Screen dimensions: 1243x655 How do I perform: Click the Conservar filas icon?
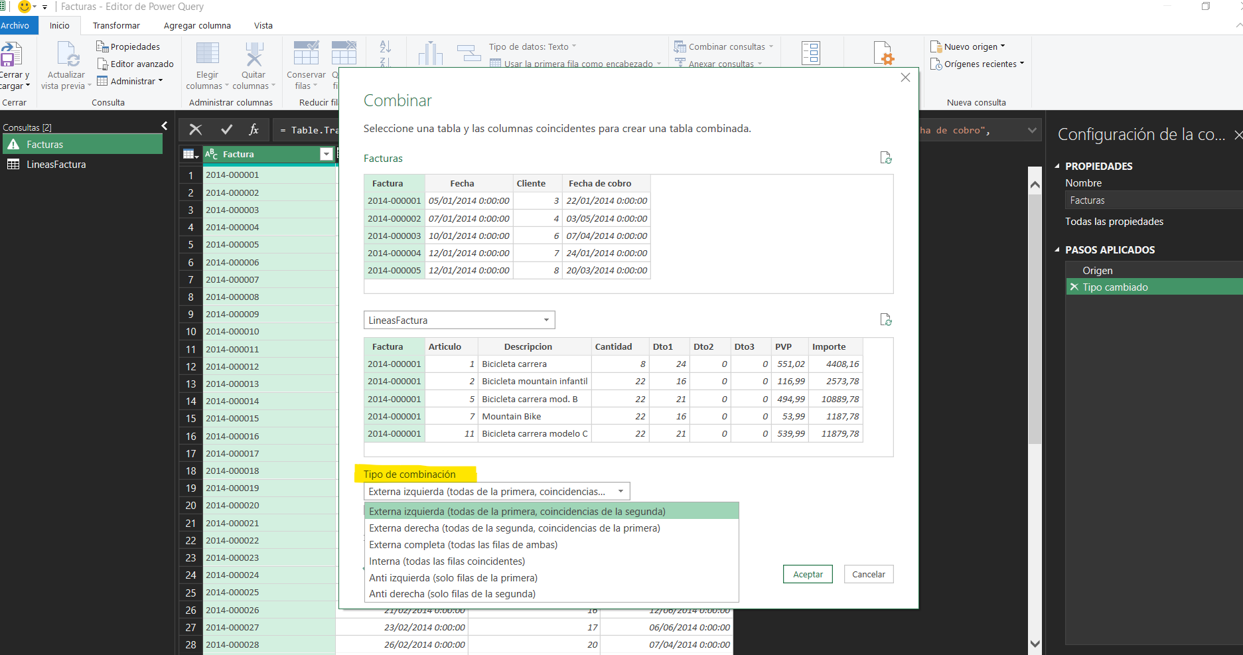point(306,53)
